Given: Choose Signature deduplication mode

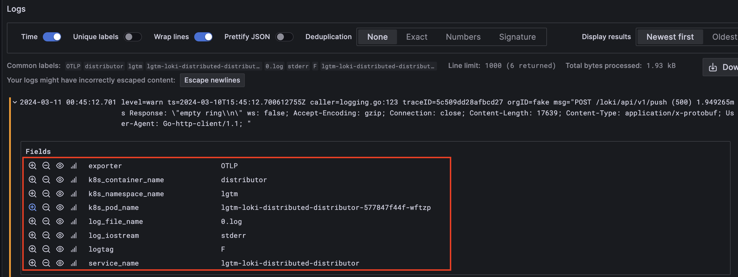Looking at the screenshot, I should coord(517,37).
